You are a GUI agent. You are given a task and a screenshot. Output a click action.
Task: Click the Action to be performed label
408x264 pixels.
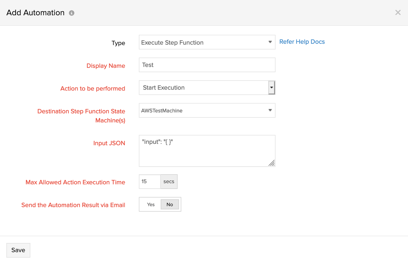(x=93, y=88)
